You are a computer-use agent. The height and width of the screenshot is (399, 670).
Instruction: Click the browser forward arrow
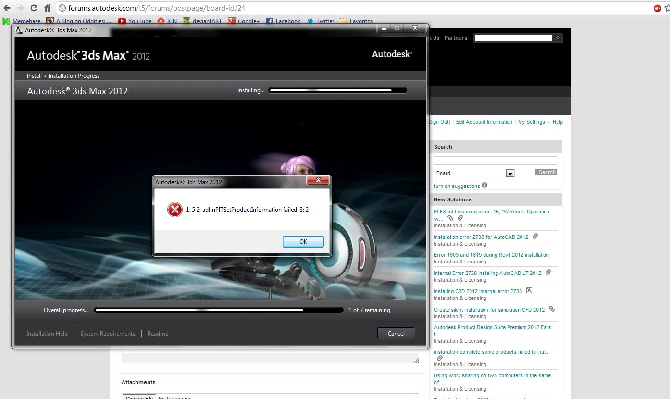pyautogui.click(x=20, y=8)
